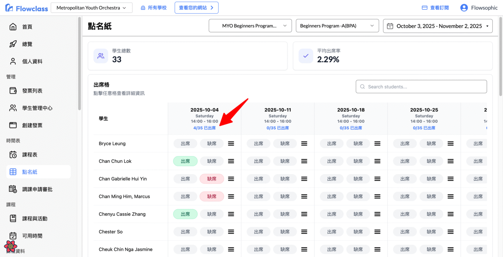Screen dimensions: 503x257
Task: Open the date range picker October 3 - November 2
Action: coord(438,26)
